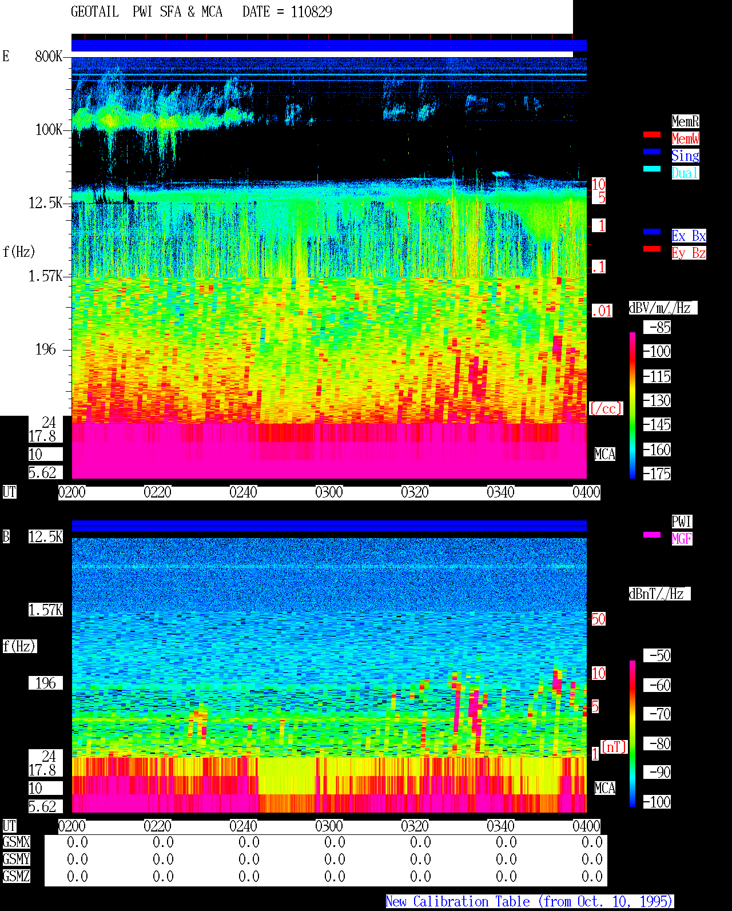Click the GSMX row label

pos(16,842)
